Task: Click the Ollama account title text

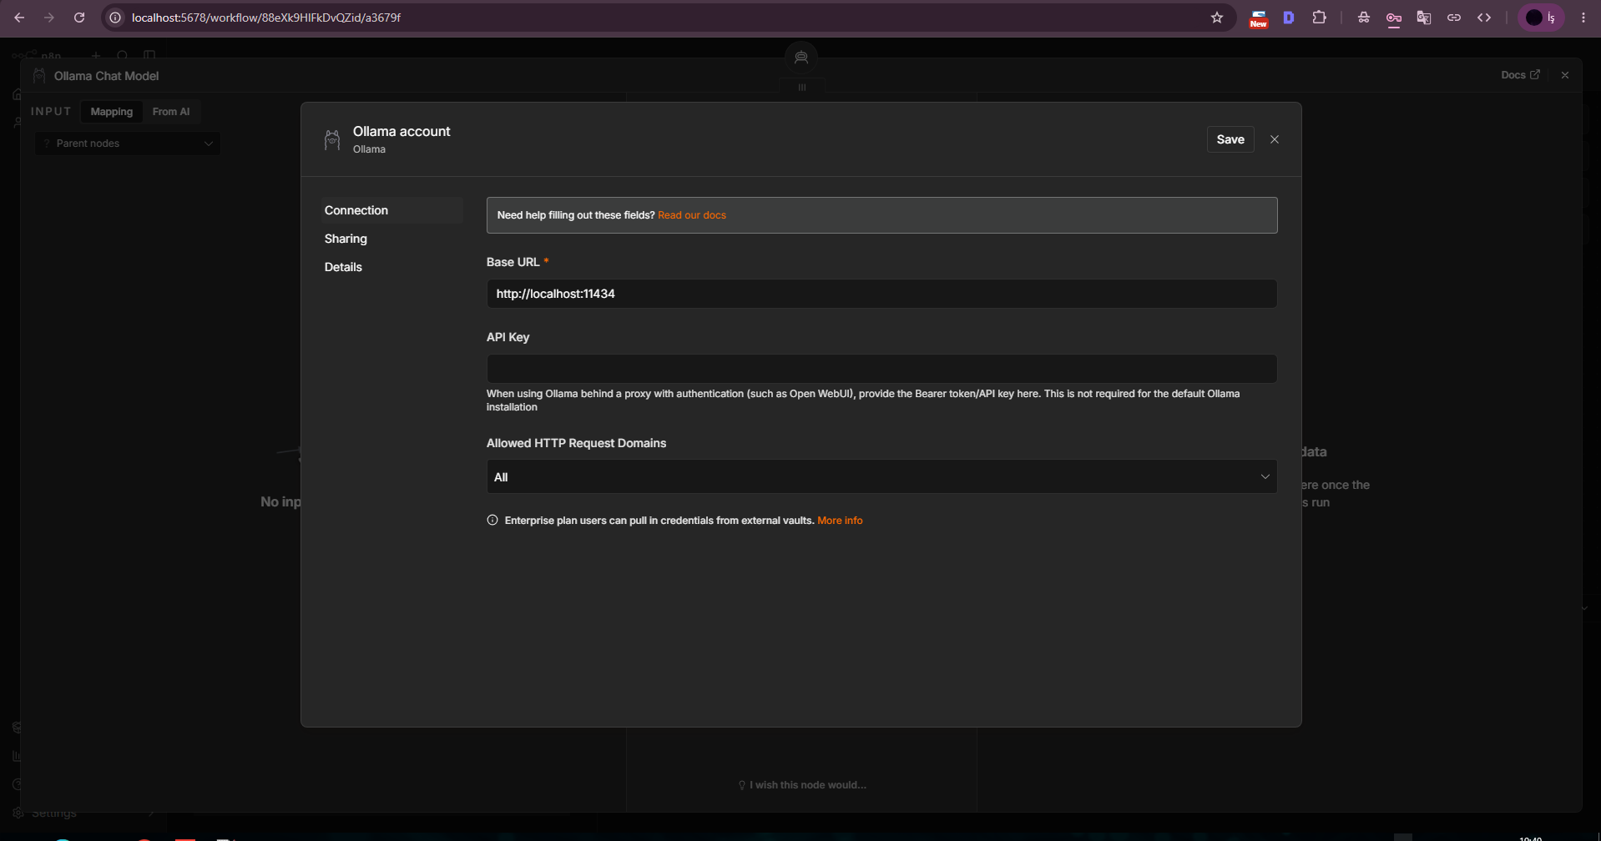Action: pos(402,131)
